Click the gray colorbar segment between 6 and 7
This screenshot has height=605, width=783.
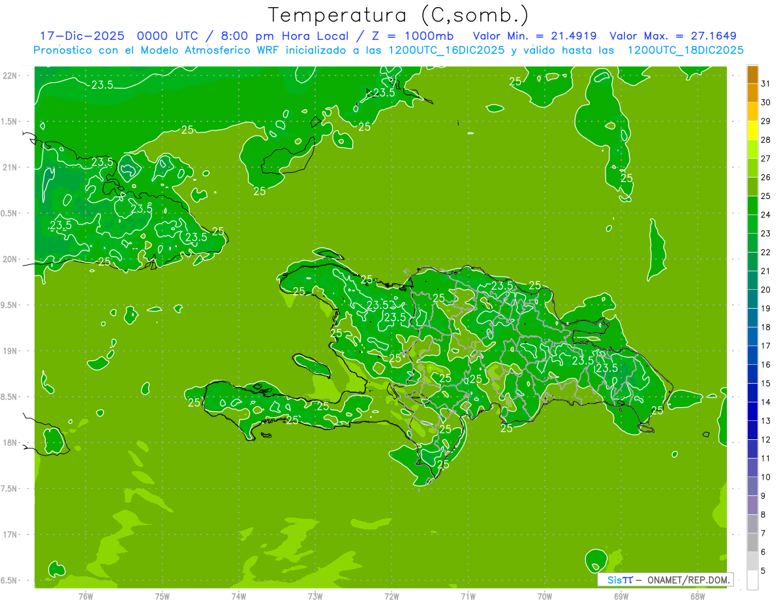752,542
